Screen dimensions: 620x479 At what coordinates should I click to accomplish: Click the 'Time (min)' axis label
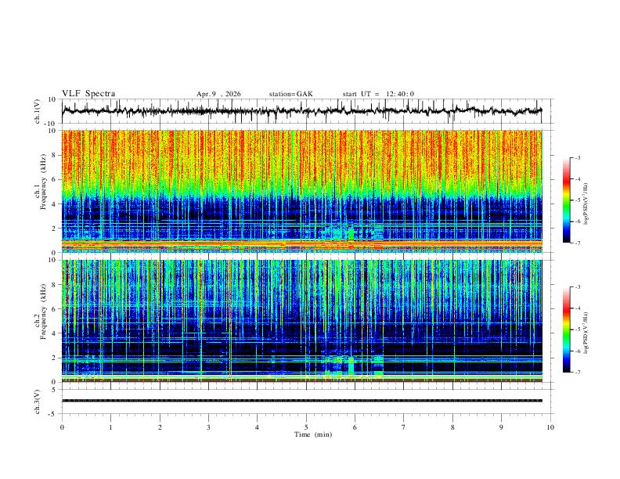click(313, 434)
